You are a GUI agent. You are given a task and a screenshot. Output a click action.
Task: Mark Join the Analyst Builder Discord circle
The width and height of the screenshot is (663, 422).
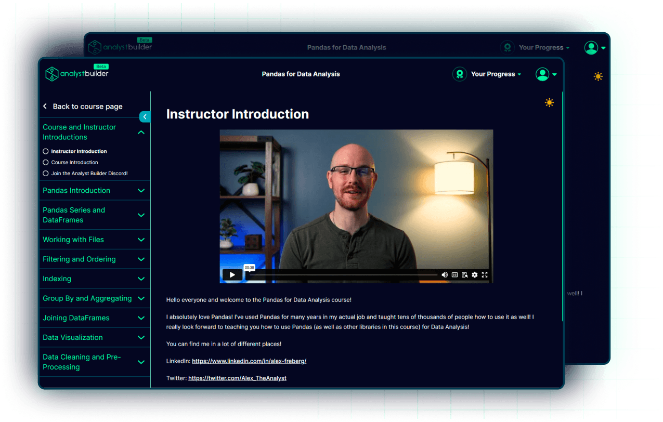pyautogui.click(x=46, y=174)
